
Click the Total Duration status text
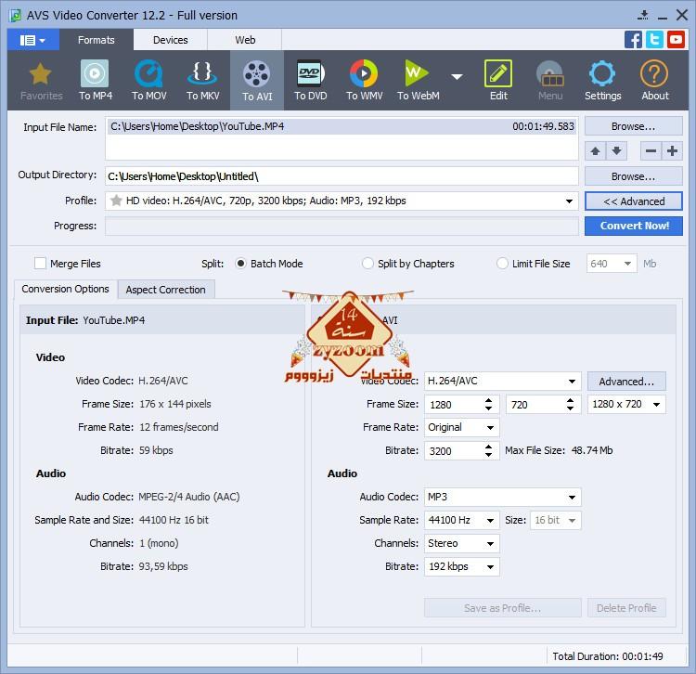click(607, 656)
